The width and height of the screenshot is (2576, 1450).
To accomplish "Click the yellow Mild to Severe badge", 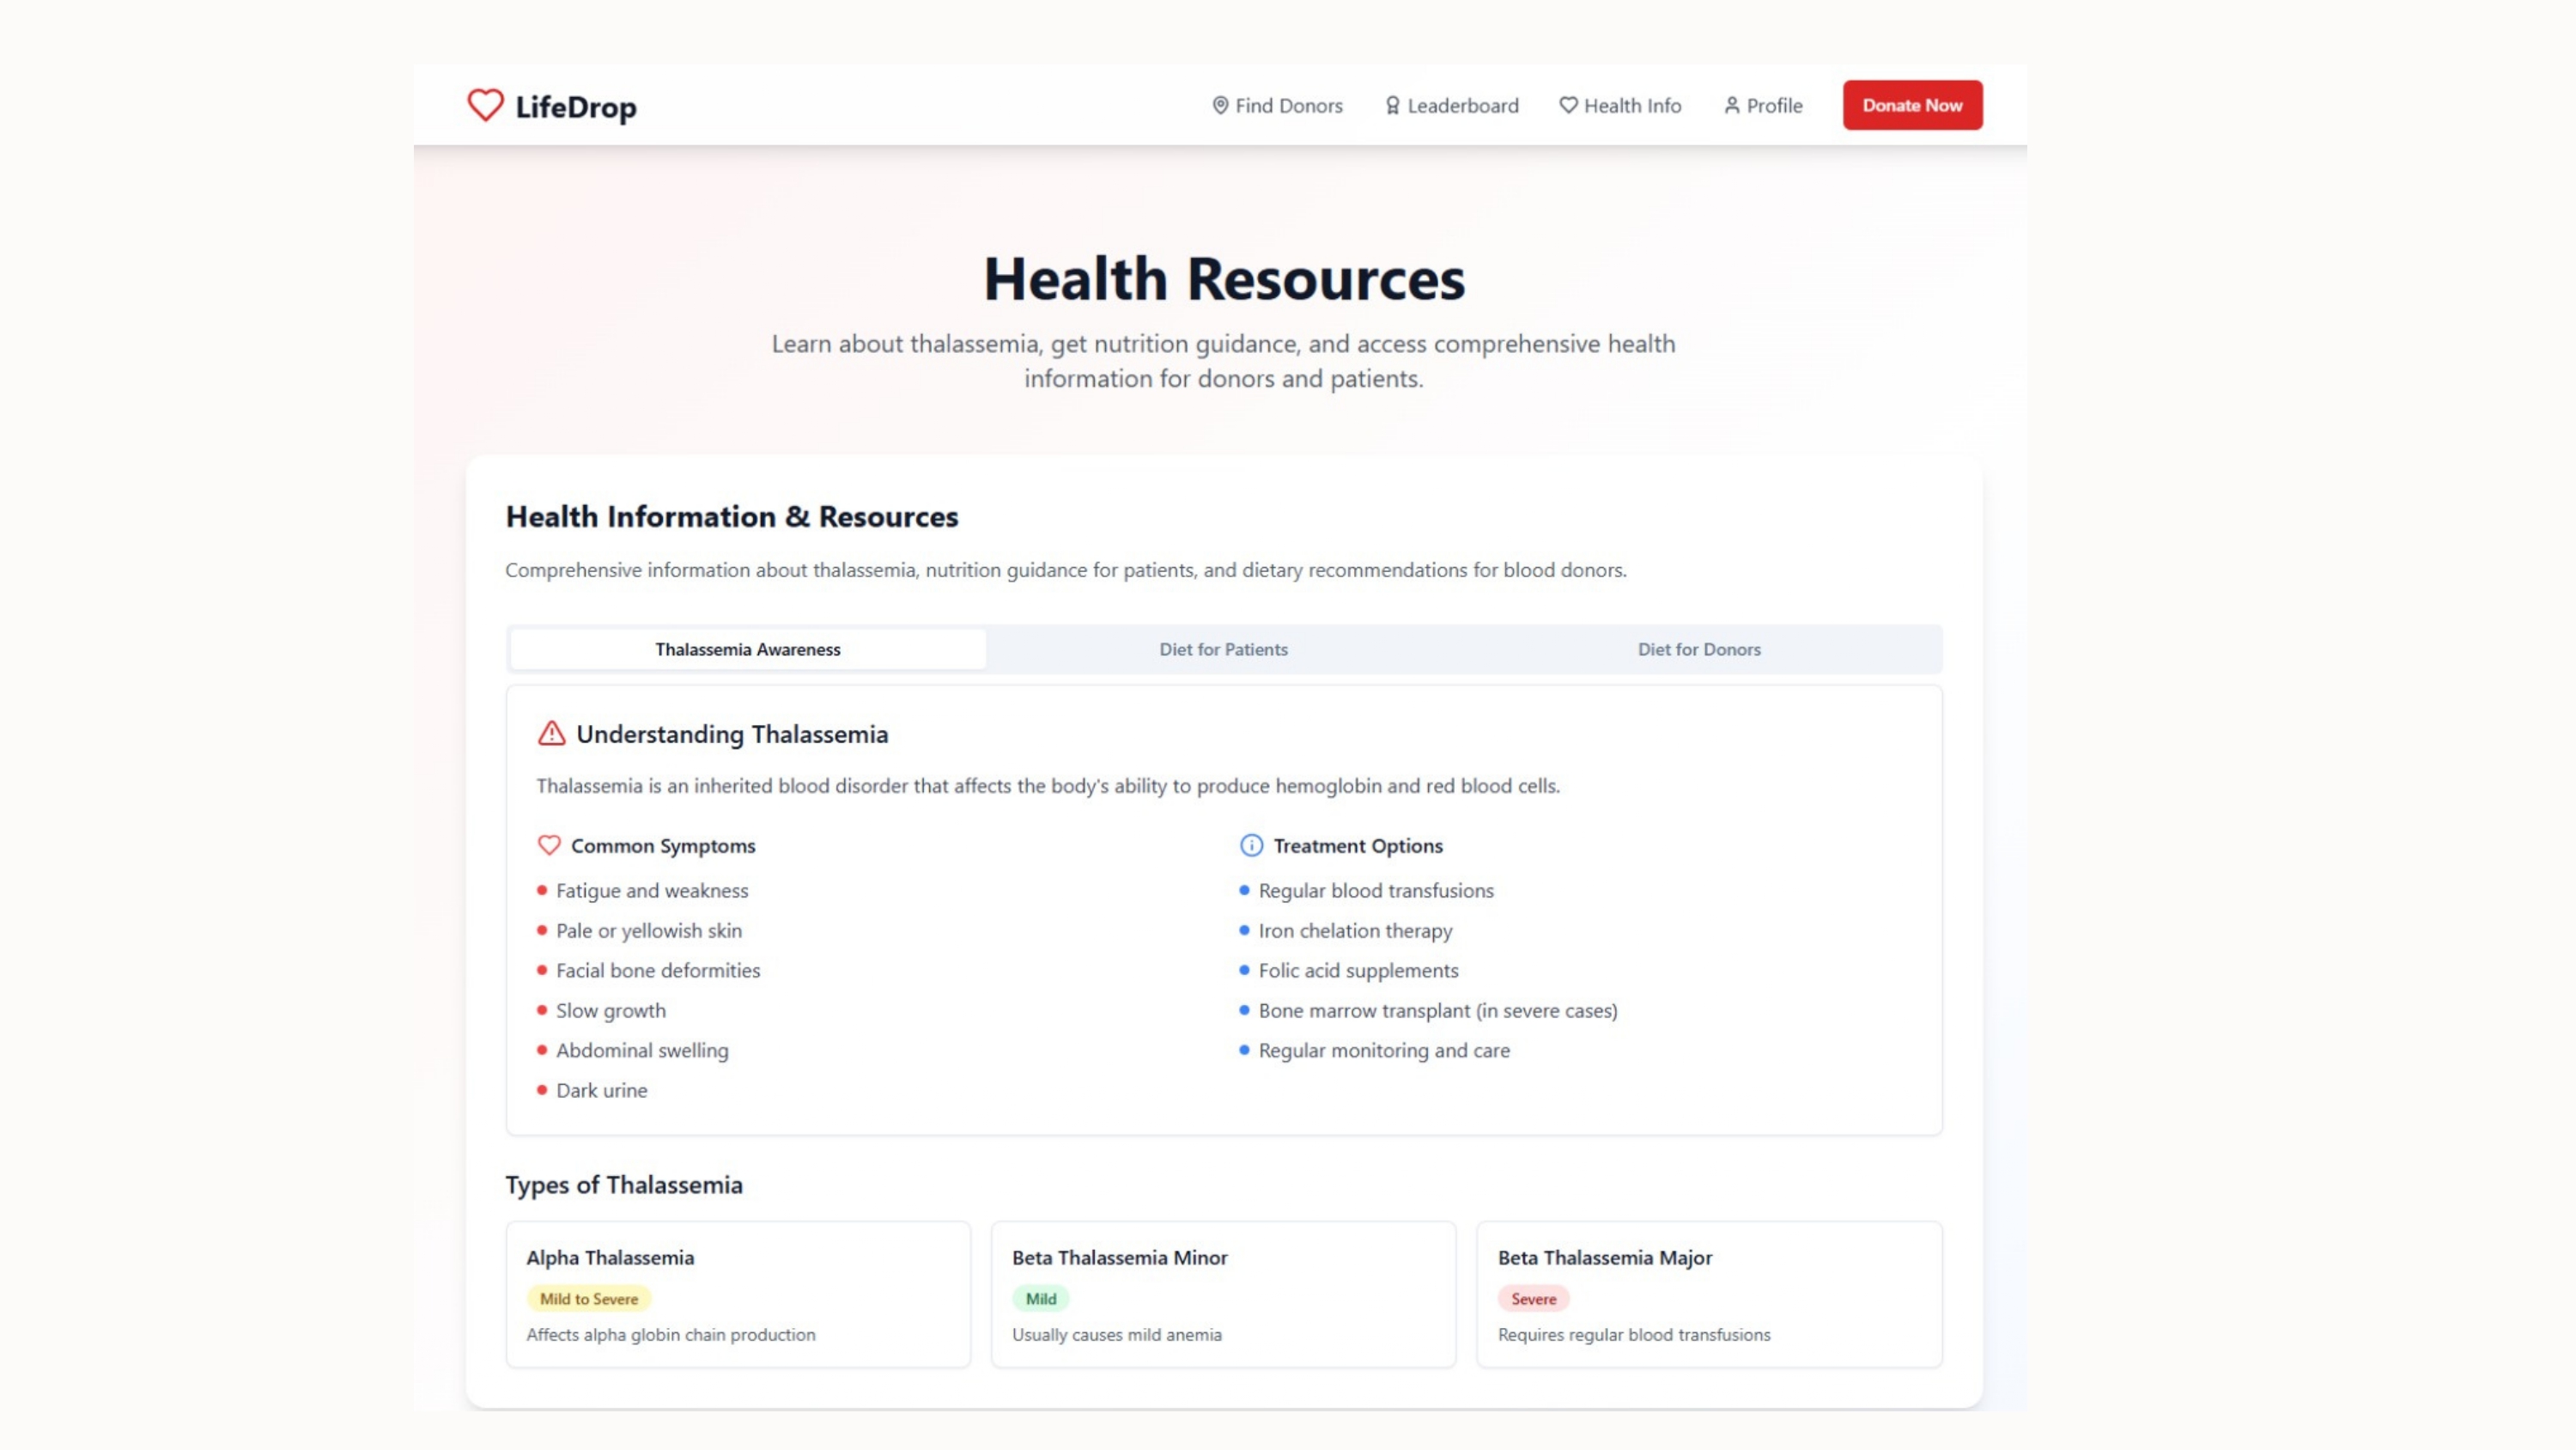I will click(588, 1299).
